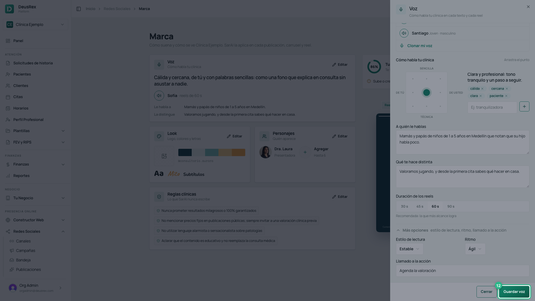Viewport: 535px width, 301px height.
Task: Click Reglas clínicas shield icon
Action: pyautogui.click(x=159, y=197)
